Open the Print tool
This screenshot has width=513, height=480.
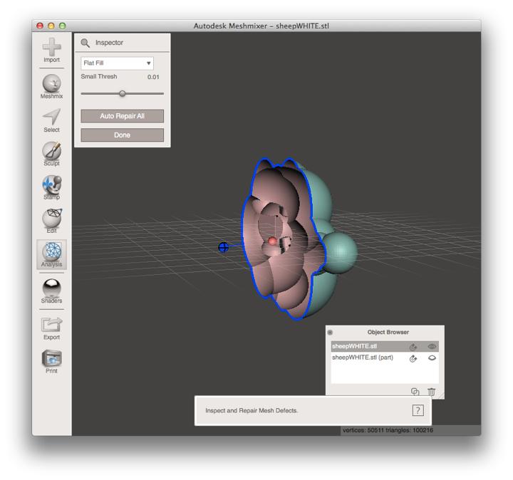point(51,358)
